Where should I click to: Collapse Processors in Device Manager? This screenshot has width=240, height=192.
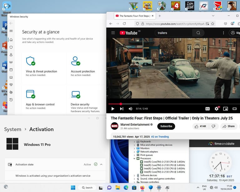(x=134, y=159)
